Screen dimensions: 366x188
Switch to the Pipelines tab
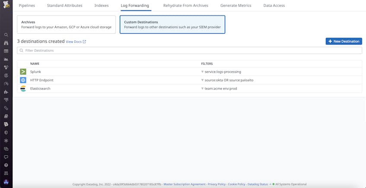pos(27,6)
